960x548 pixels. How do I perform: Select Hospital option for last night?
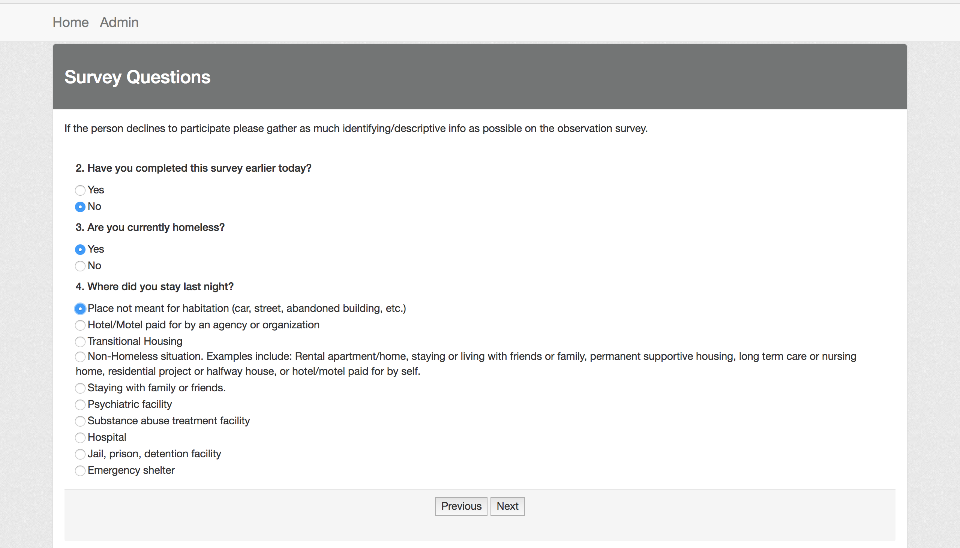79,437
